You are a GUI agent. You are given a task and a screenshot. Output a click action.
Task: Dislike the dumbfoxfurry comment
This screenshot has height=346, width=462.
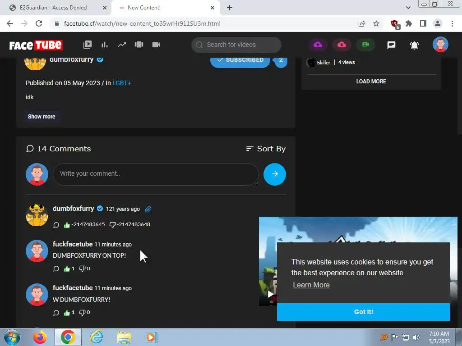point(112,225)
